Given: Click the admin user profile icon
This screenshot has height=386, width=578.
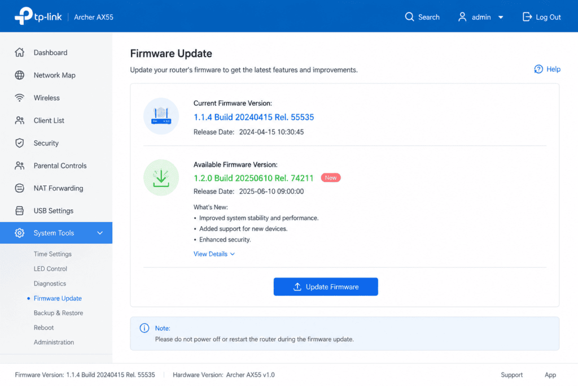Looking at the screenshot, I should 462,17.
